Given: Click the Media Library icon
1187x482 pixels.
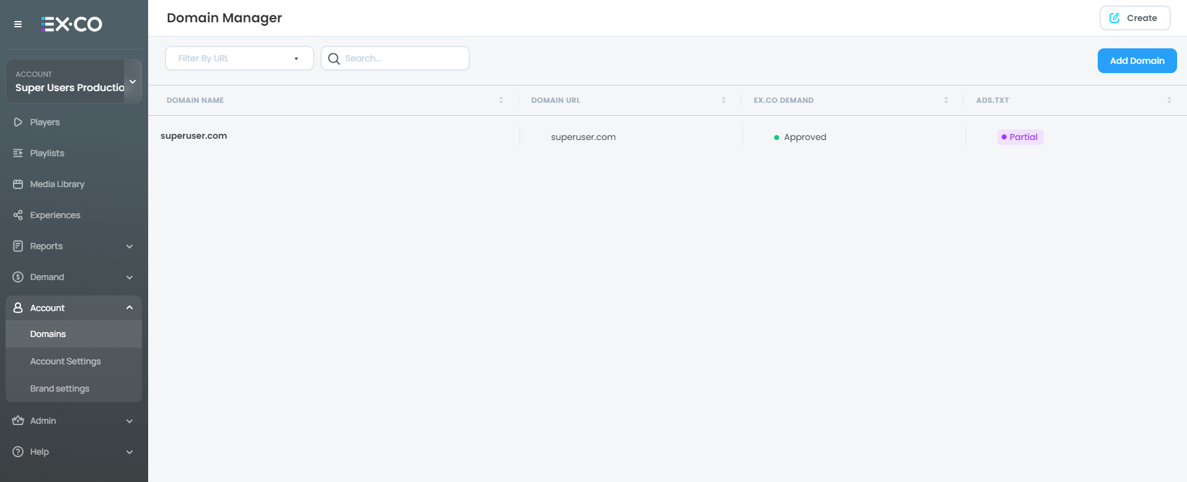Looking at the screenshot, I should pyautogui.click(x=18, y=184).
